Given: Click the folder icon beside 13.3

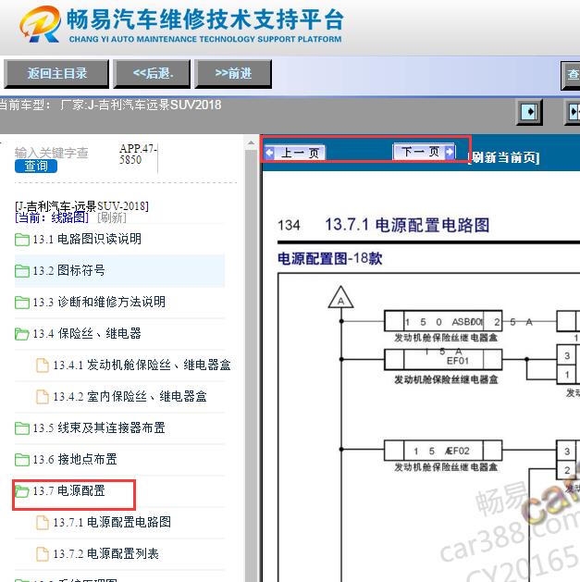Looking at the screenshot, I should pyautogui.click(x=22, y=303).
